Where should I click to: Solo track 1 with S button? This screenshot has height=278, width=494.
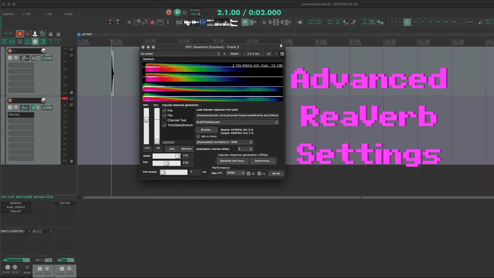point(71,55)
